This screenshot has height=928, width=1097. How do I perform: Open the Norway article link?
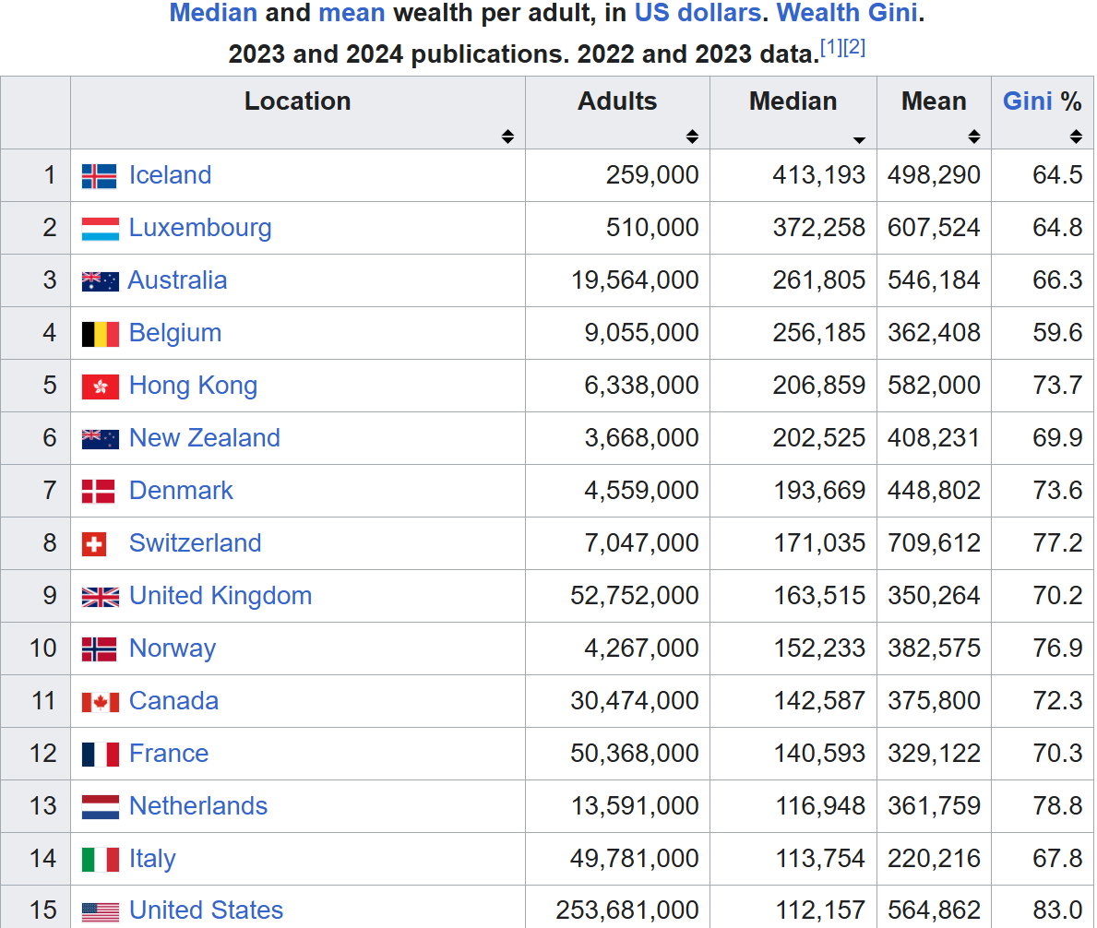(173, 649)
